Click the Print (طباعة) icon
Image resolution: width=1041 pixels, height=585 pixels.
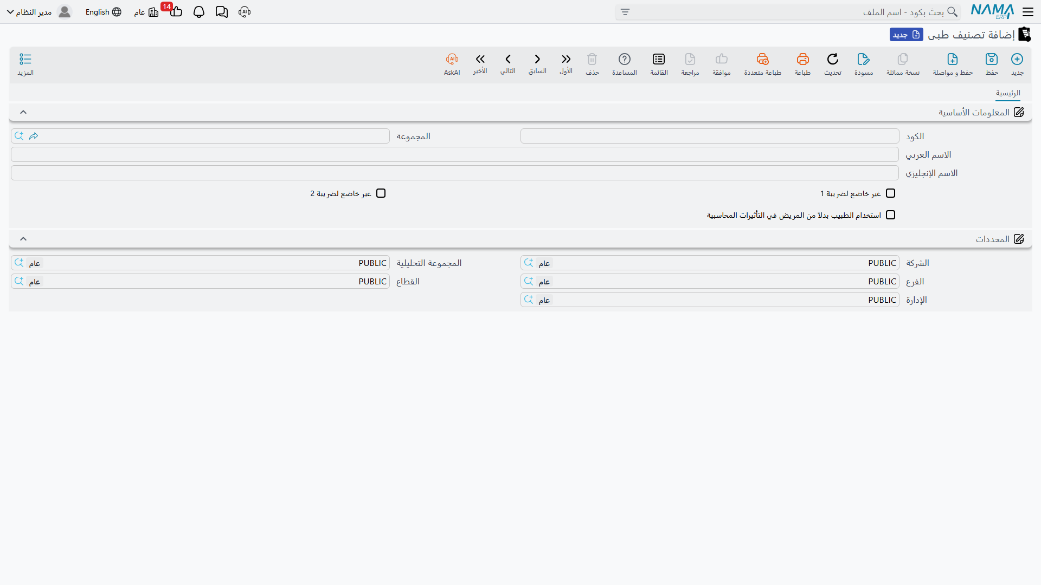tap(803, 59)
